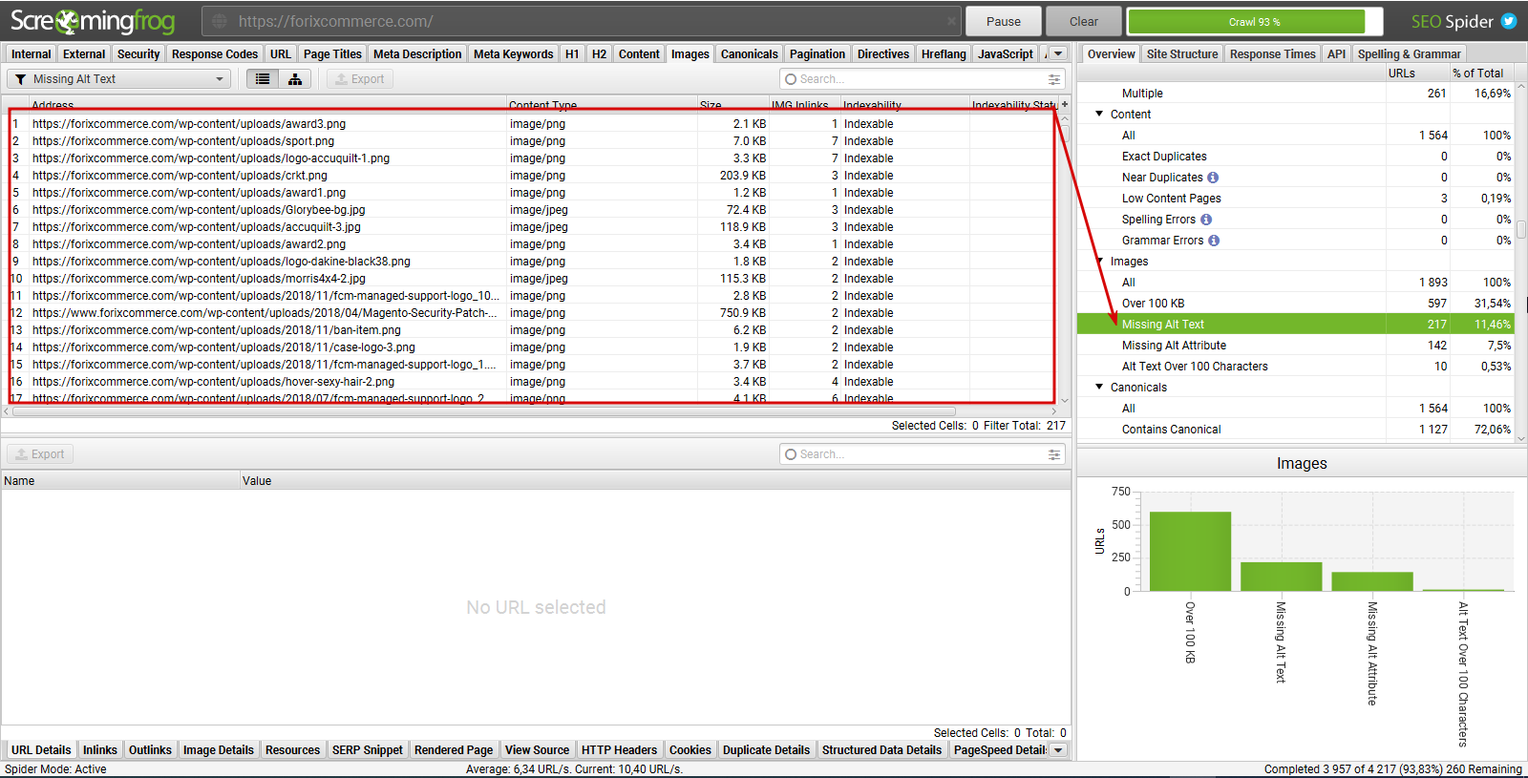Select the Glorybee-bg.jpg URL row

(532, 210)
